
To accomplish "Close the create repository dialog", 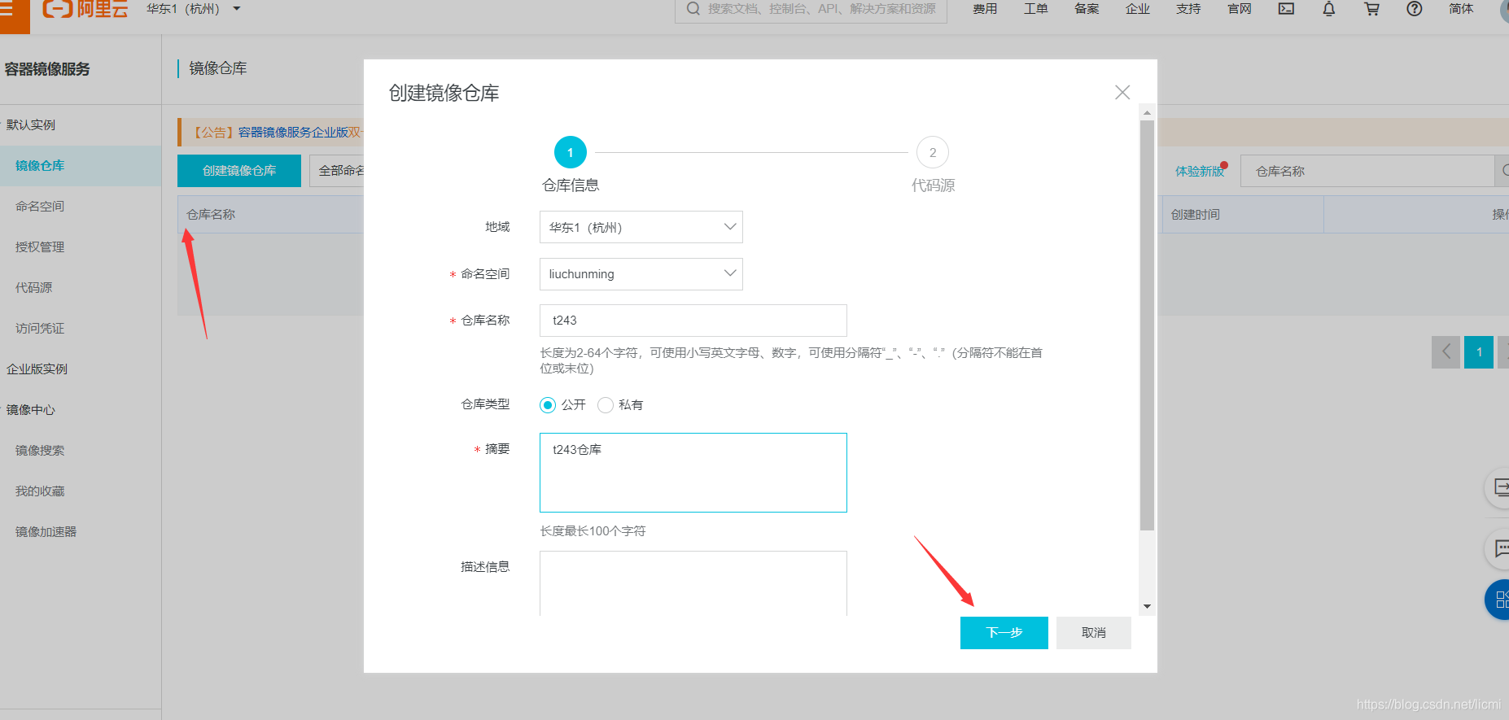I will 1122,93.
